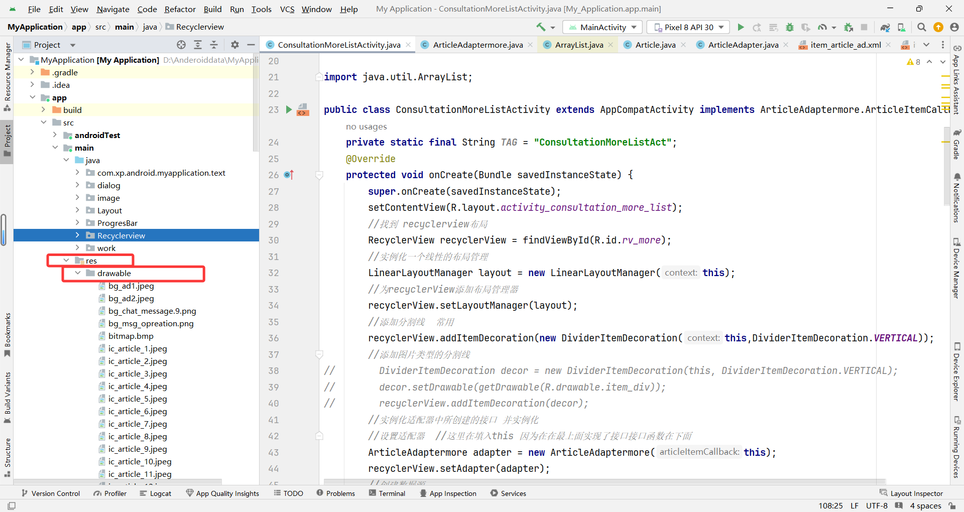The height and width of the screenshot is (512, 964).
Task: Open the MainActivity run configuration dropdown
Action: click(602, 27)
